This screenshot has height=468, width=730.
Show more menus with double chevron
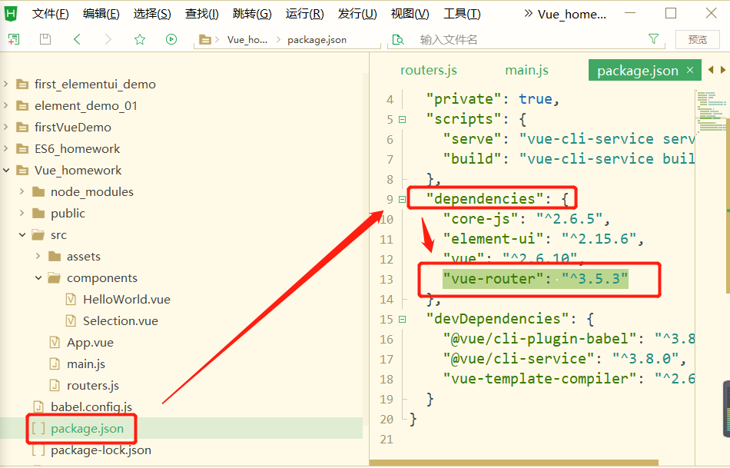(x=528, y=14)
